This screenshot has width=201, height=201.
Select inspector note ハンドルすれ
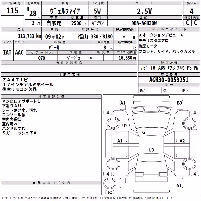pyautogui.click(x=14, y=128)
